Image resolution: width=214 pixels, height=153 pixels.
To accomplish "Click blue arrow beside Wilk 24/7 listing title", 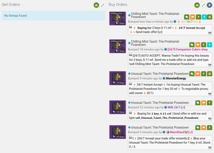I will 129,103.
